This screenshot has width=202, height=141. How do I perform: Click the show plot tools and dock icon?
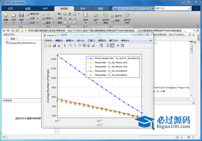122,45
